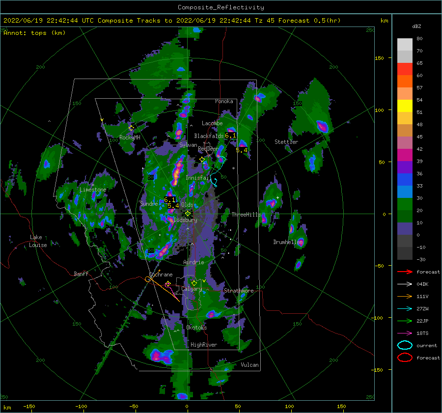Click the yellow diamond at radar center
The image size is (442, 413).
(188, 214)
